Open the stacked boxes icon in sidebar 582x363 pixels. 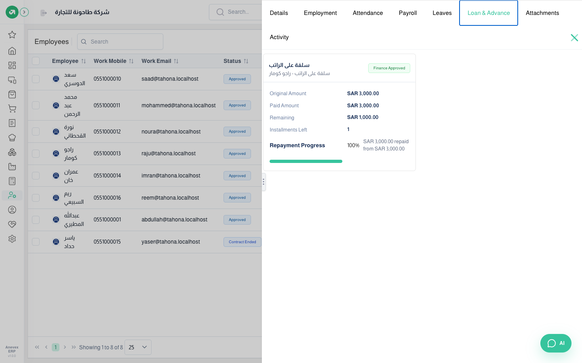tap(12, 152)
